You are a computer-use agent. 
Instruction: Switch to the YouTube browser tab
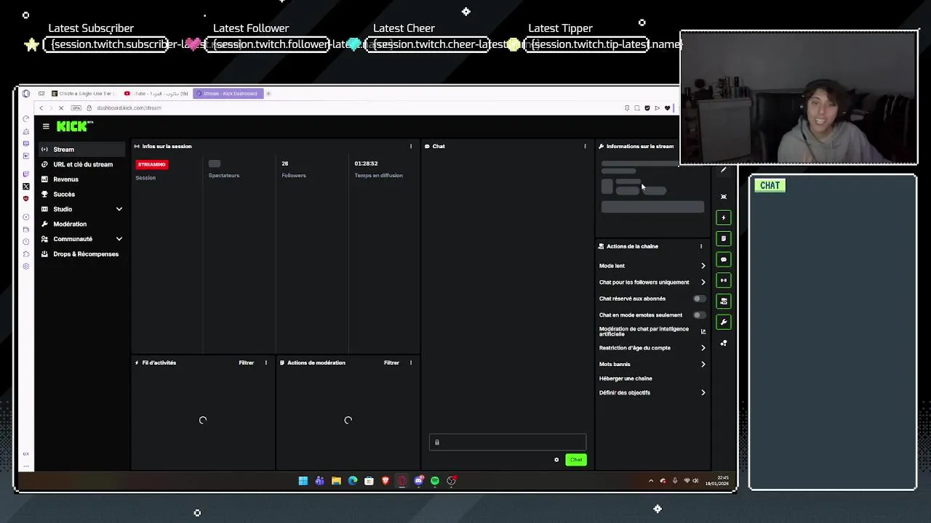[156, 93]
